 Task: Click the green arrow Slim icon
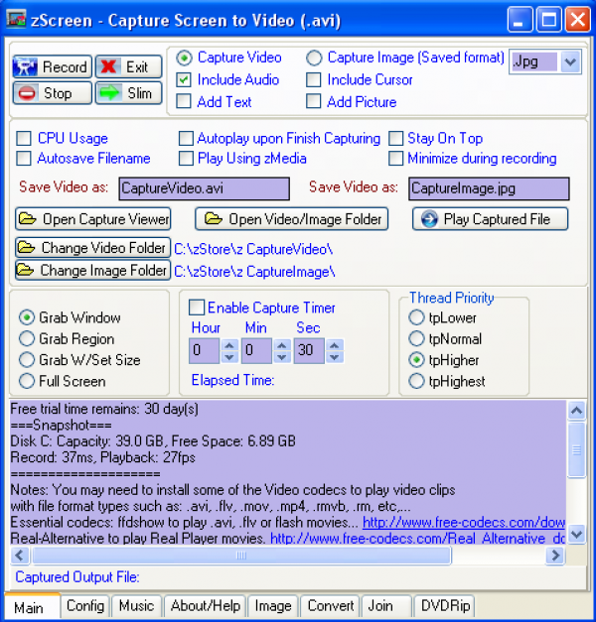(109, 93)
